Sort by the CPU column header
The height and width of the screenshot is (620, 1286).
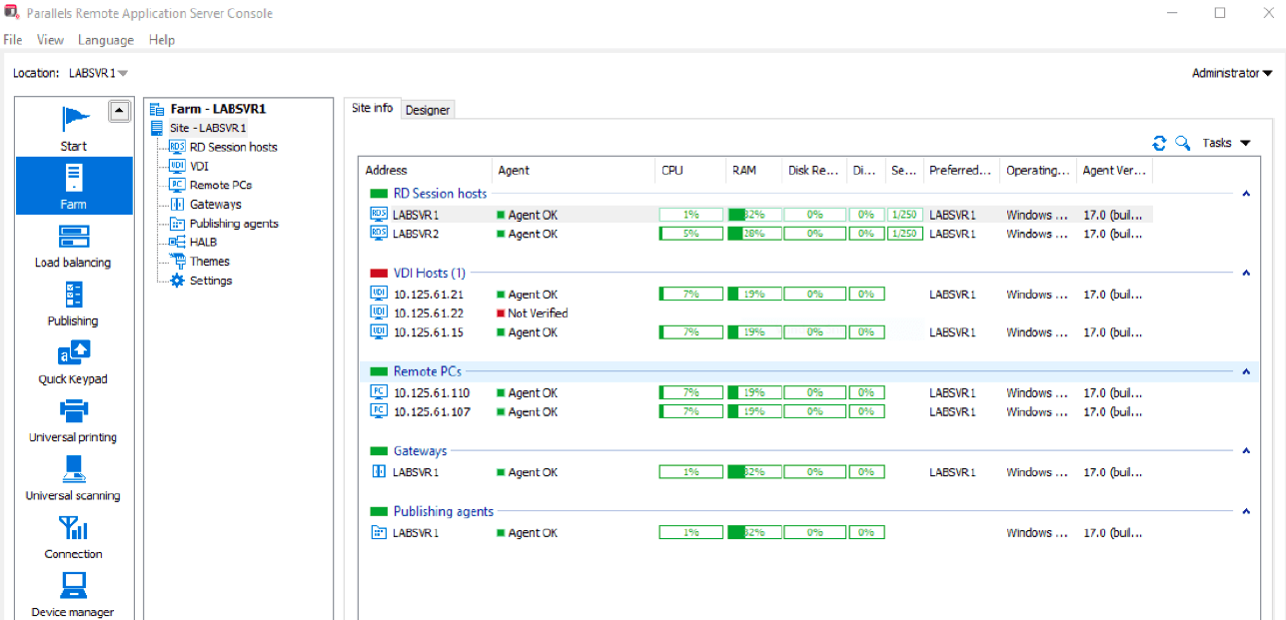click(690, 171)
